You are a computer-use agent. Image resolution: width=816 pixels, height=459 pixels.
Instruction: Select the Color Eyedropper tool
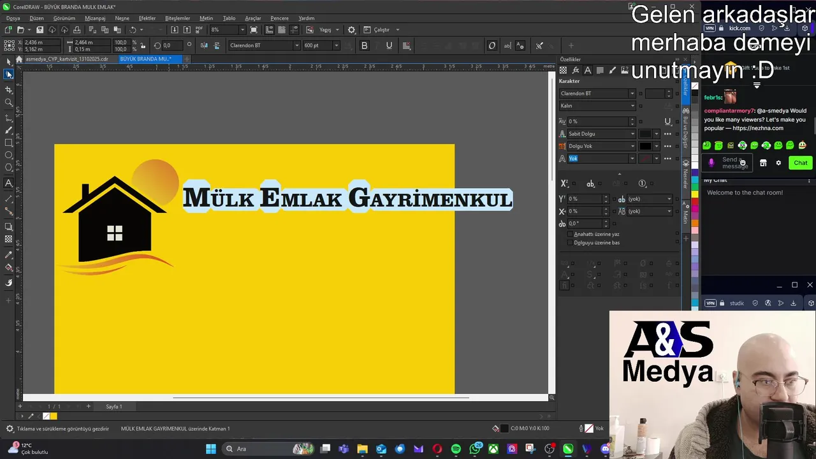(x=8, y=254)
